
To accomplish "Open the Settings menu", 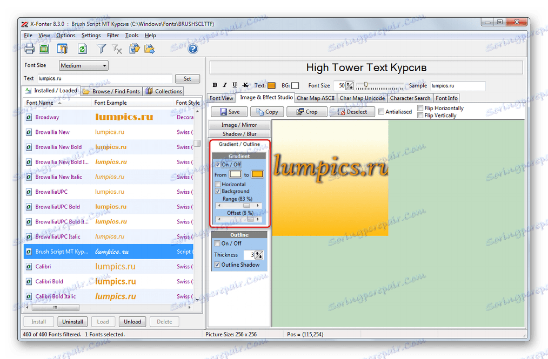I will pyautogui.click(x=91, y=35).
